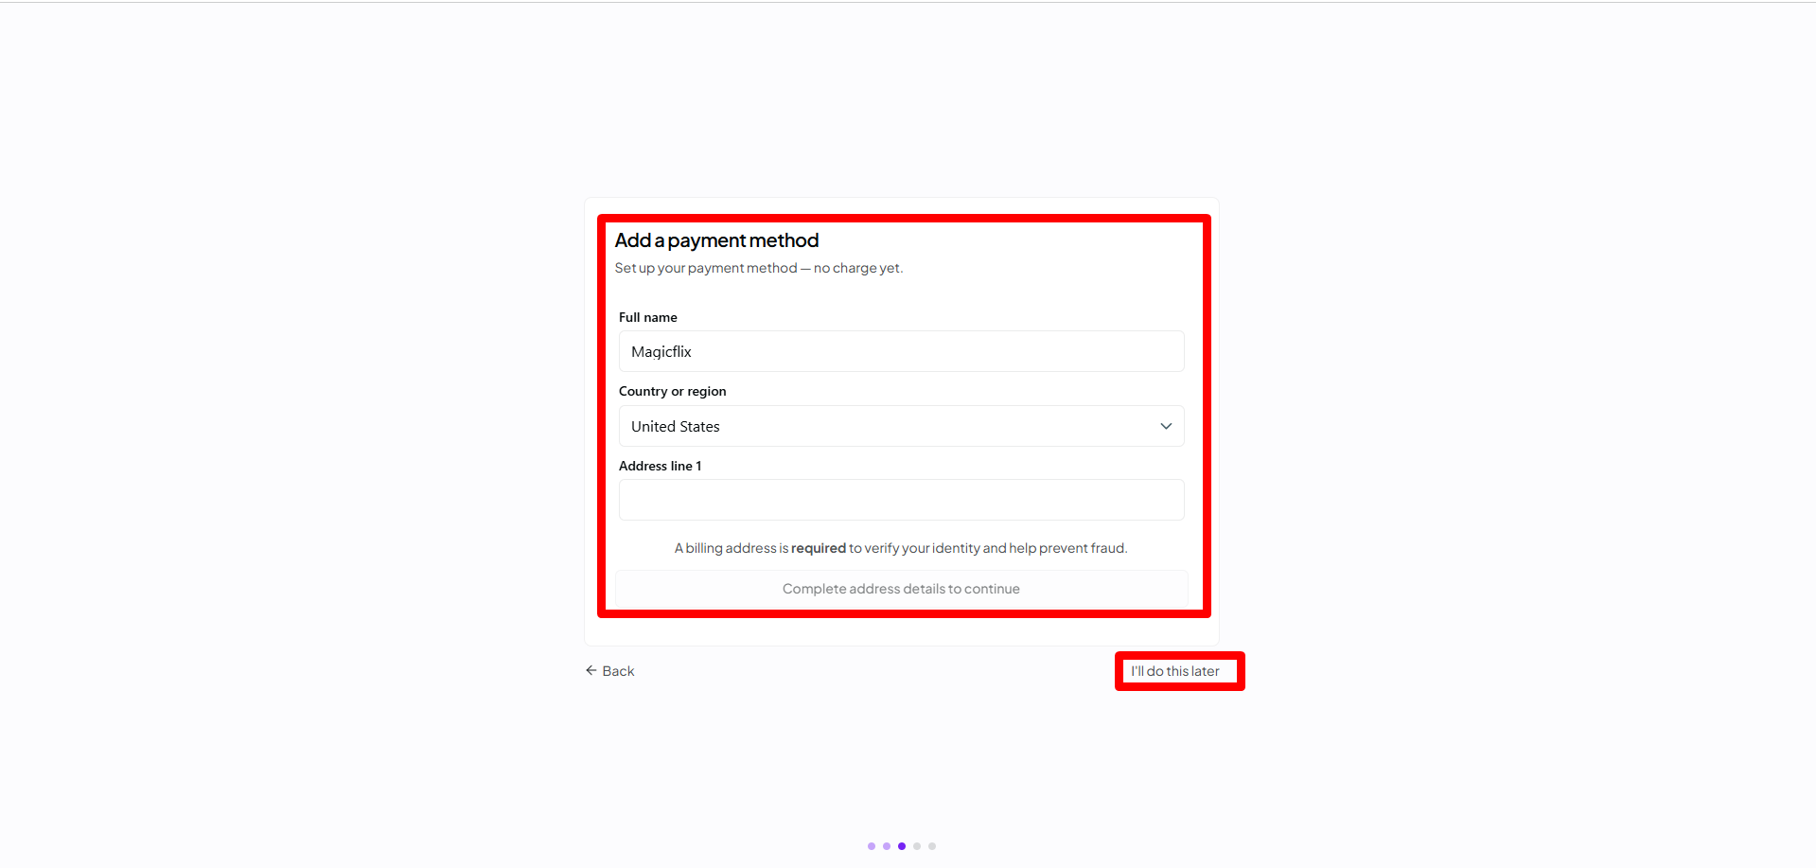Click the Add a payment method heading
Viewport: 1816px width, 868px height.
point(716,240)
